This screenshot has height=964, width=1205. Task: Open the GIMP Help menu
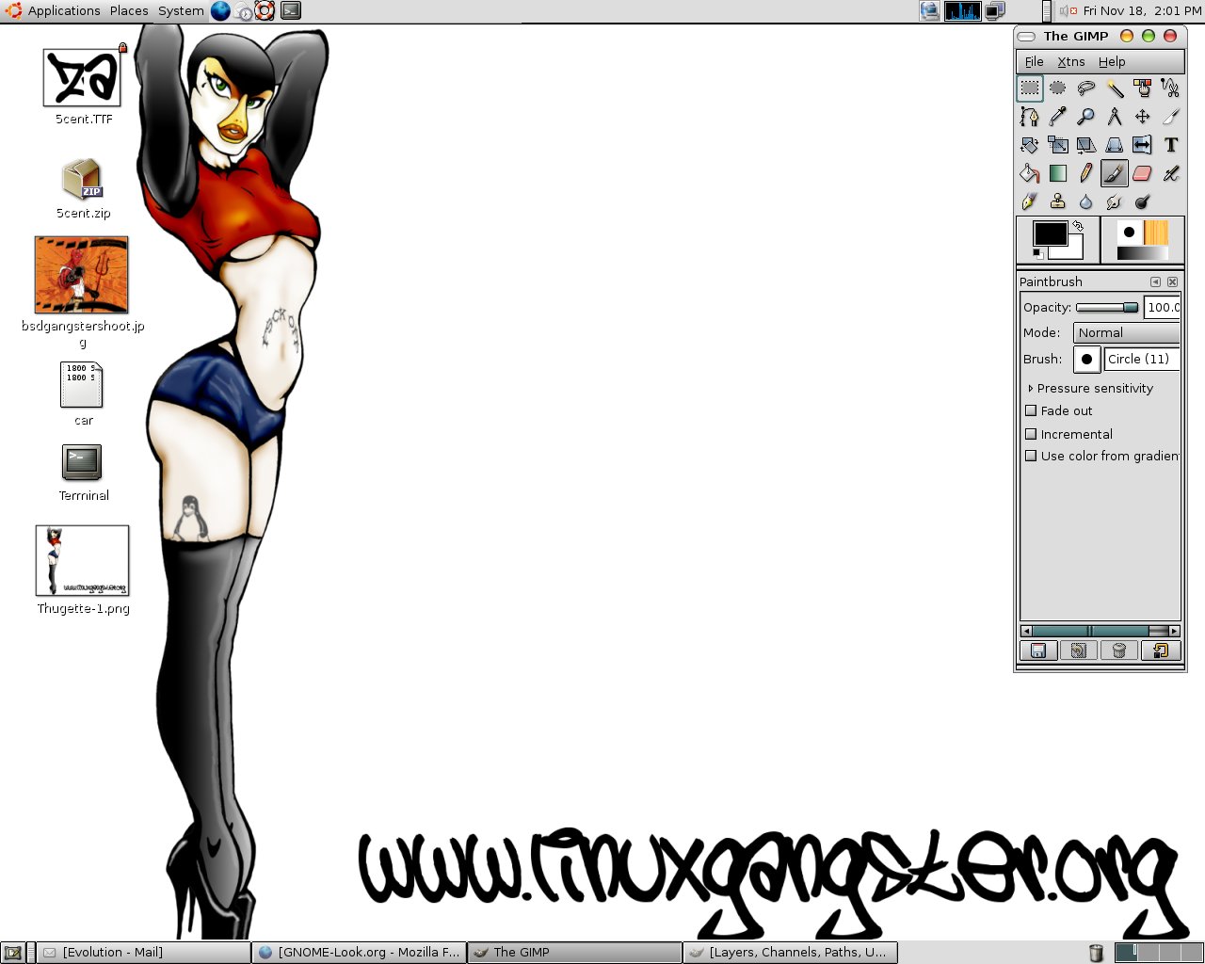click(x=1112, y=61)
